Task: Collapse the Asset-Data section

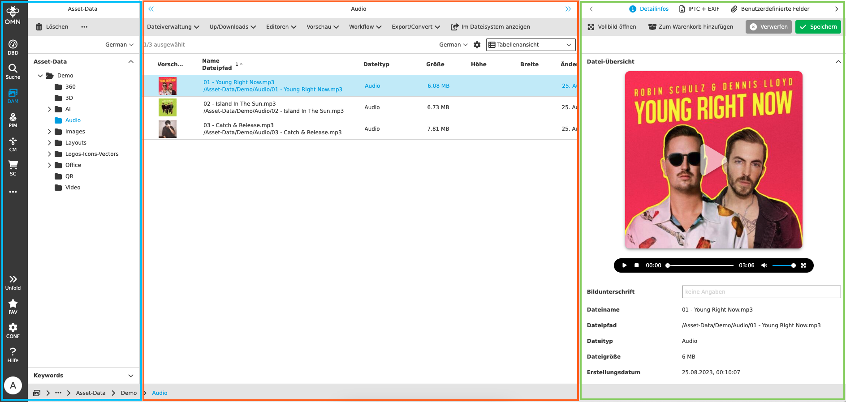Action: (131, 62)
